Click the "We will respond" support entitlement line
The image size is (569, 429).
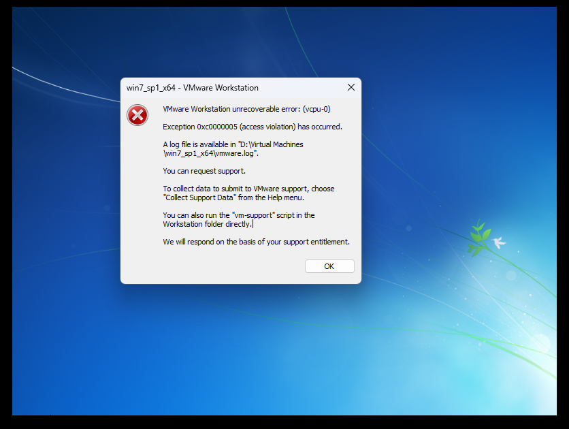tap(256, 242)
